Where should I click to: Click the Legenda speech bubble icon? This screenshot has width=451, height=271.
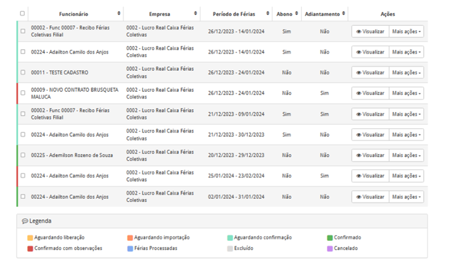(25, 221)
